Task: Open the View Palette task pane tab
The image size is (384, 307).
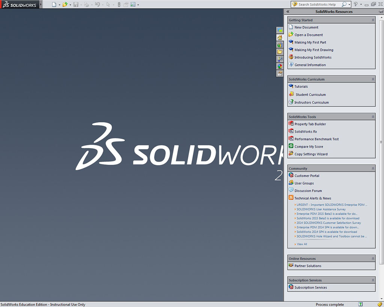Action: [280, 59]
